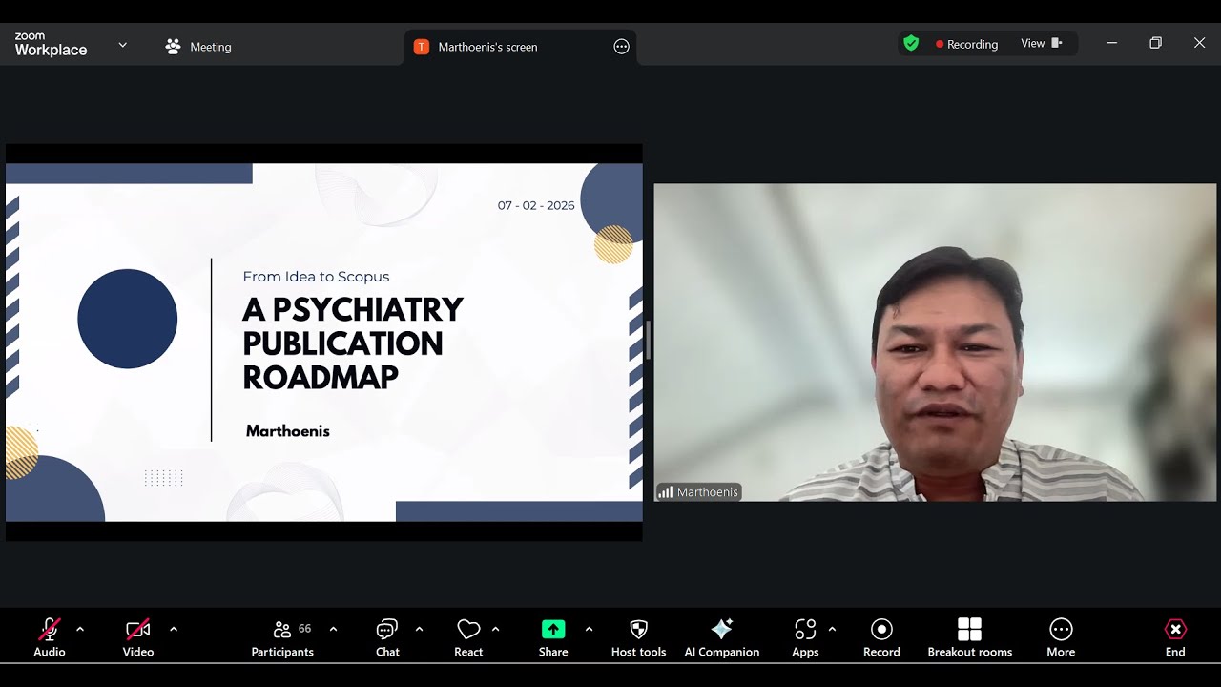Minimize the Zoom window
This screenshot has width=1221, height=687.
(1111, 43)
